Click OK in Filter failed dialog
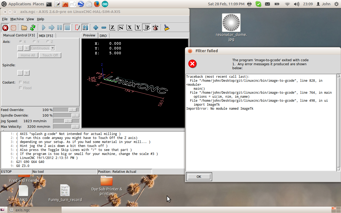The image size is (341, 213). (x=199, y=177)
